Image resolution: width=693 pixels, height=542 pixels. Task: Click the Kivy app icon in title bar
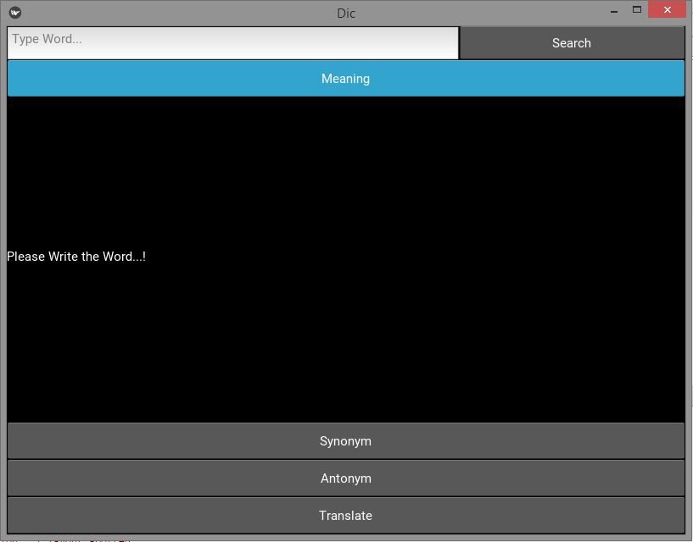point(15,13)
